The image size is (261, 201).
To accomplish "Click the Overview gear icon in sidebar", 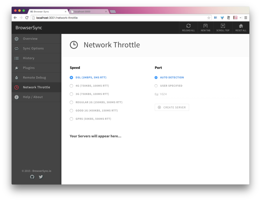I will [17, 39].
